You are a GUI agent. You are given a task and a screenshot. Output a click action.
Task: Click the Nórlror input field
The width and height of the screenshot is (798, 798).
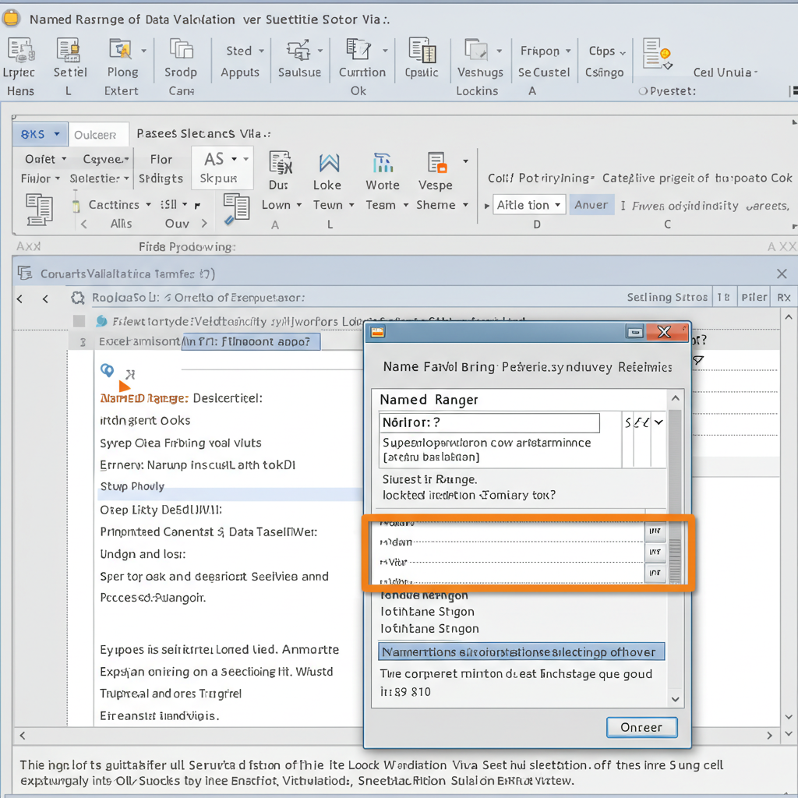coord(489,423)
